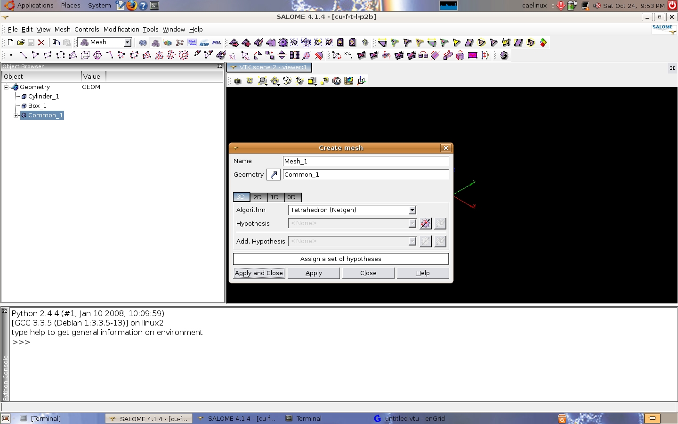Click the create hypothesis icon beside Hypothesis
The width and height of the screenshot is (678, 424).
(425, 223)
